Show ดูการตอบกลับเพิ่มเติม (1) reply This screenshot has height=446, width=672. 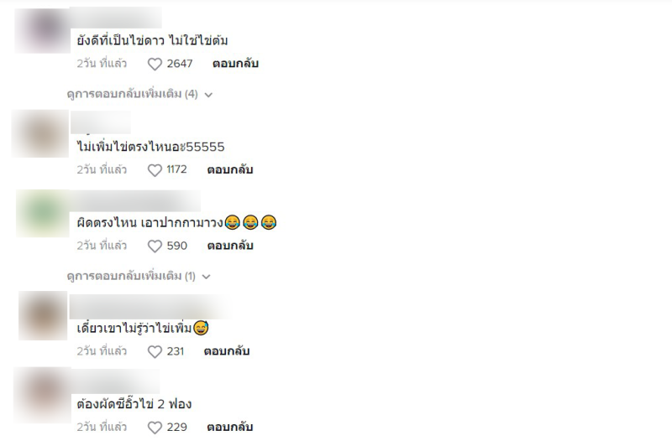point(131,277)
